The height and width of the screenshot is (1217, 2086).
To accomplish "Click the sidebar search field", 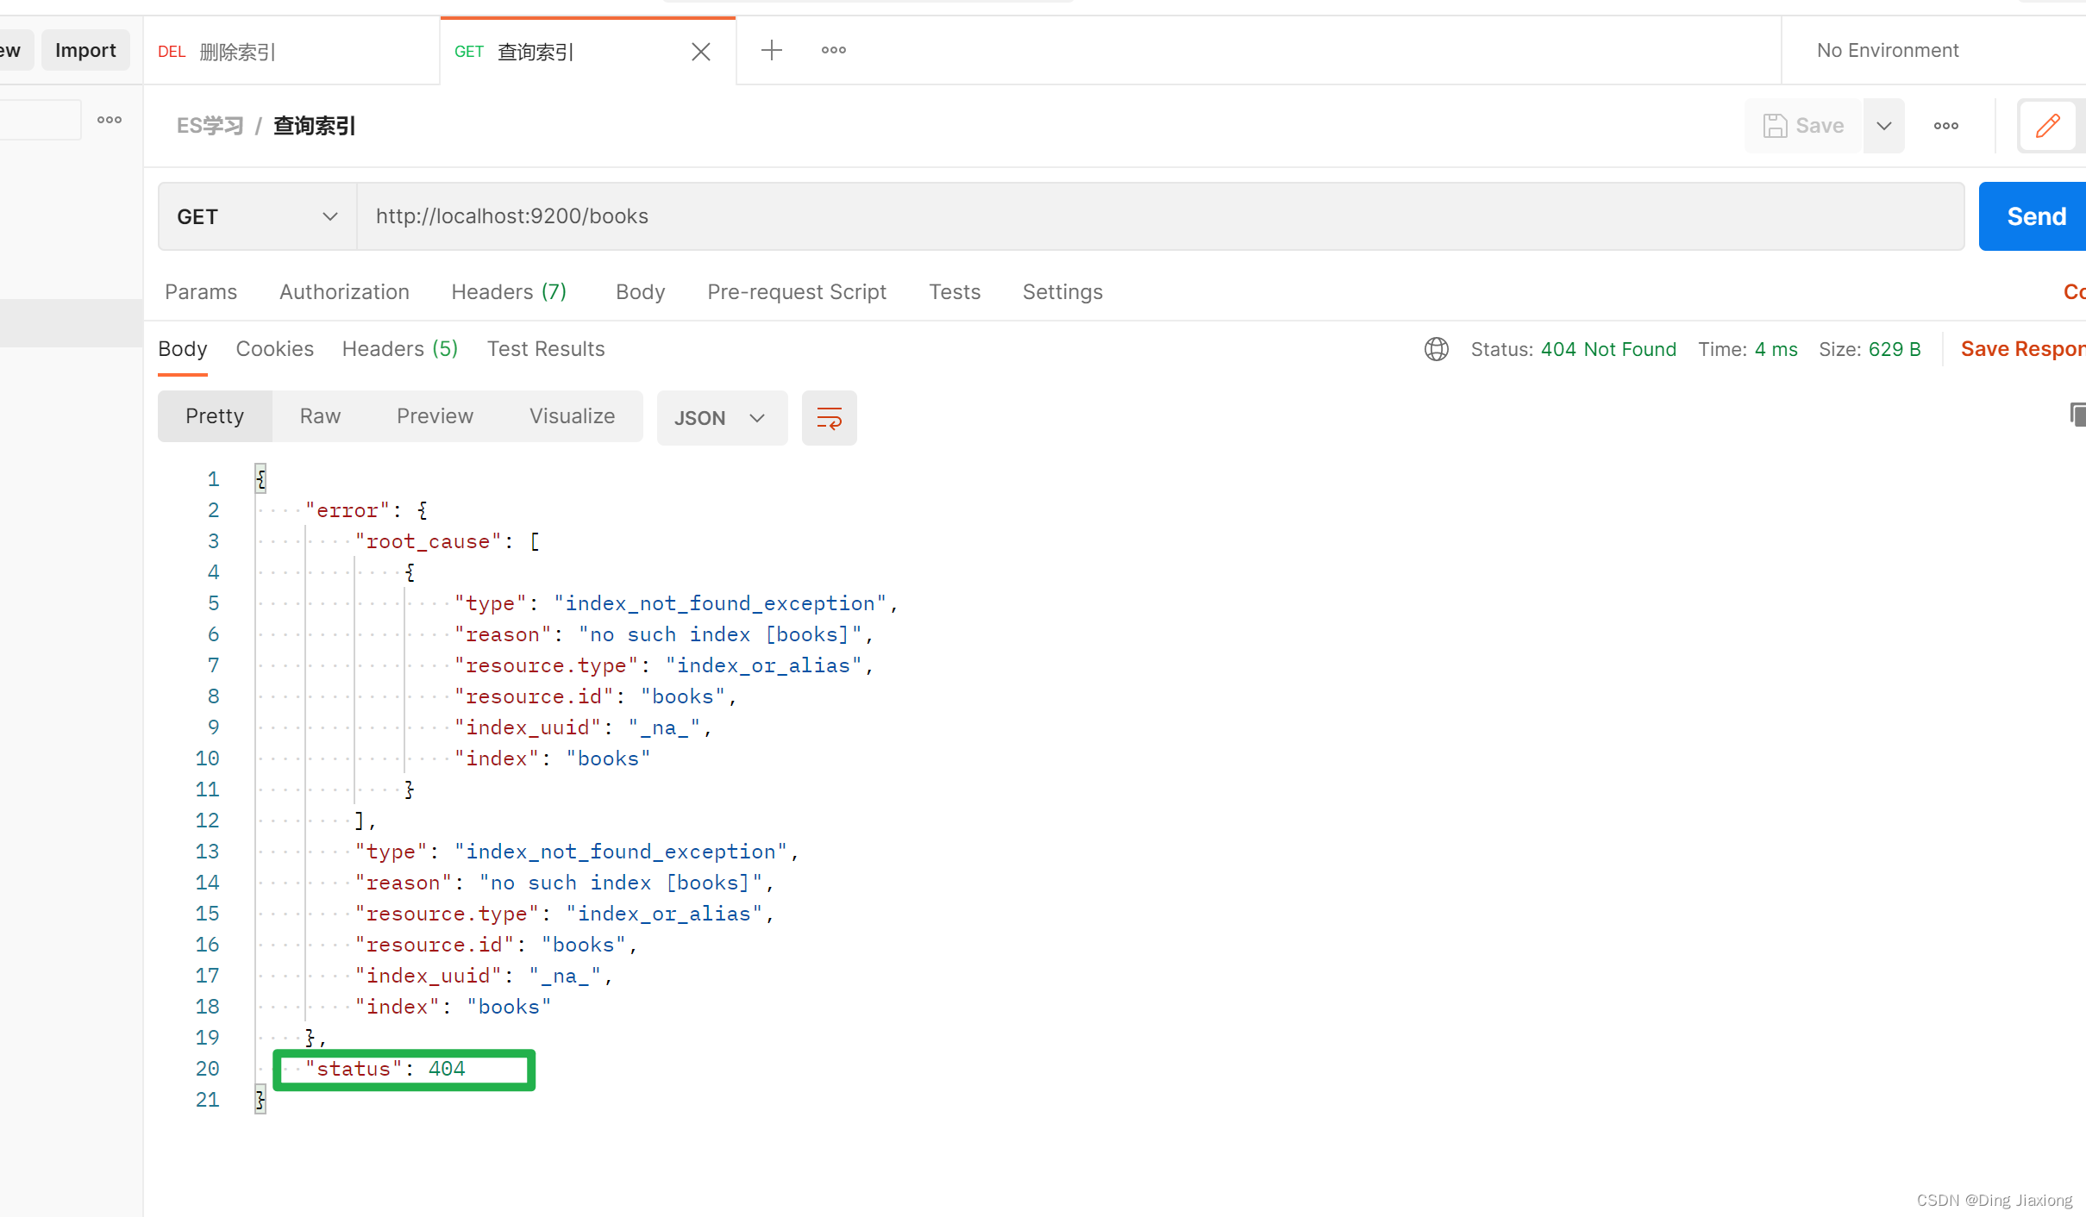I will click(40, 120).
